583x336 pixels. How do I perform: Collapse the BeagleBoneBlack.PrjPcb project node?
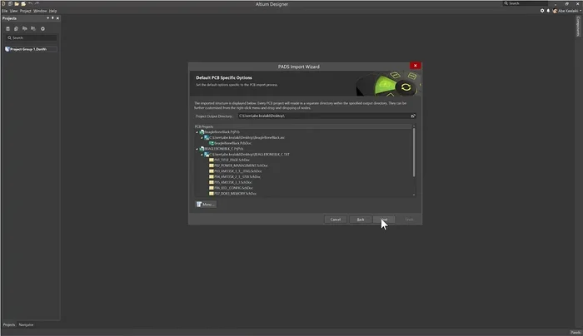point(198,131)
